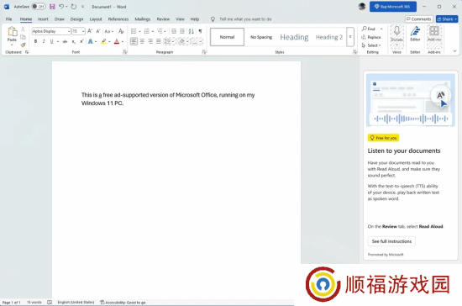Switch to the Insert tab

tap(43, 19)
